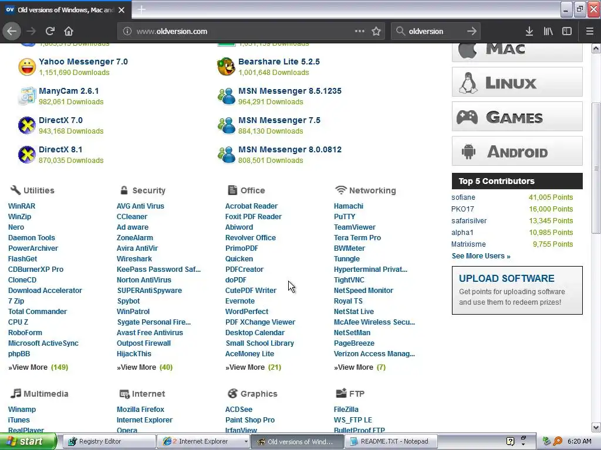View more Office programs (21)
The height and width of the screenshot is (450, 601).
tap(254, 367)
